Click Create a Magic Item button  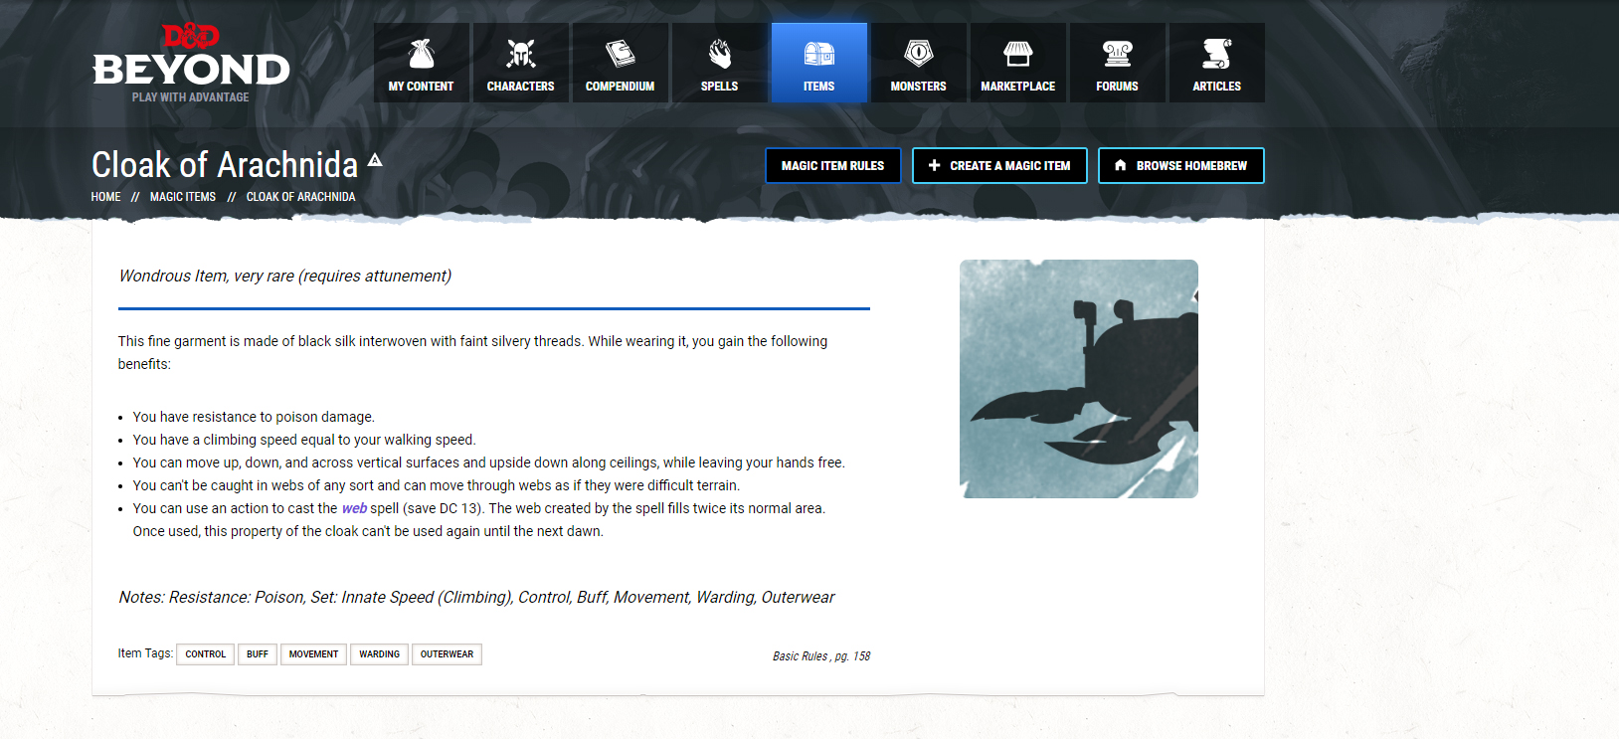[x=999, y=165]
